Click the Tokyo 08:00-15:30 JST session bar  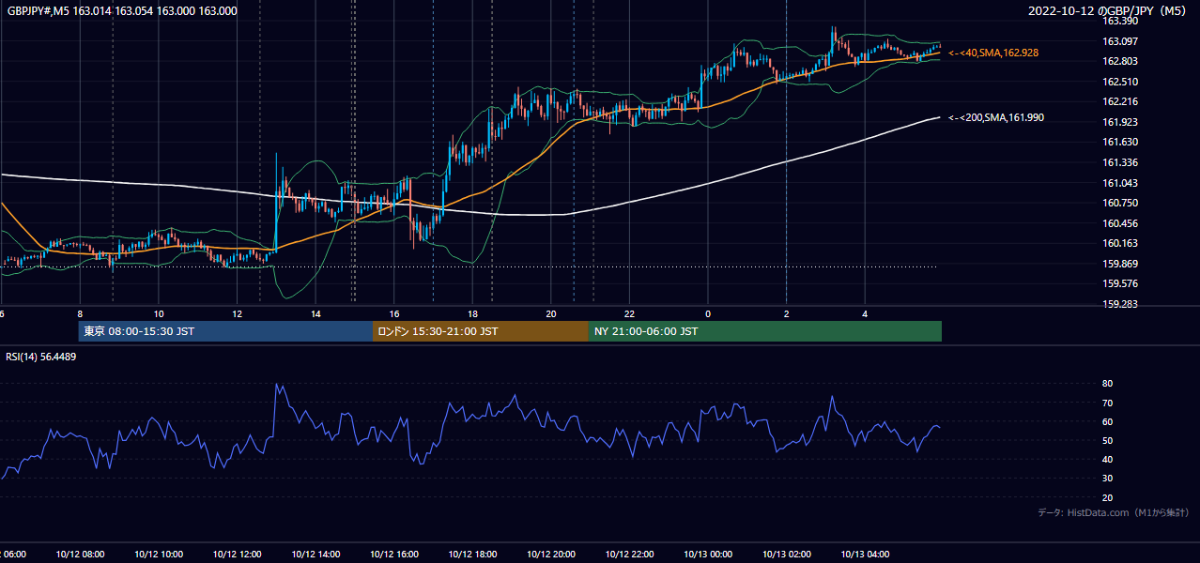[225, 331]
